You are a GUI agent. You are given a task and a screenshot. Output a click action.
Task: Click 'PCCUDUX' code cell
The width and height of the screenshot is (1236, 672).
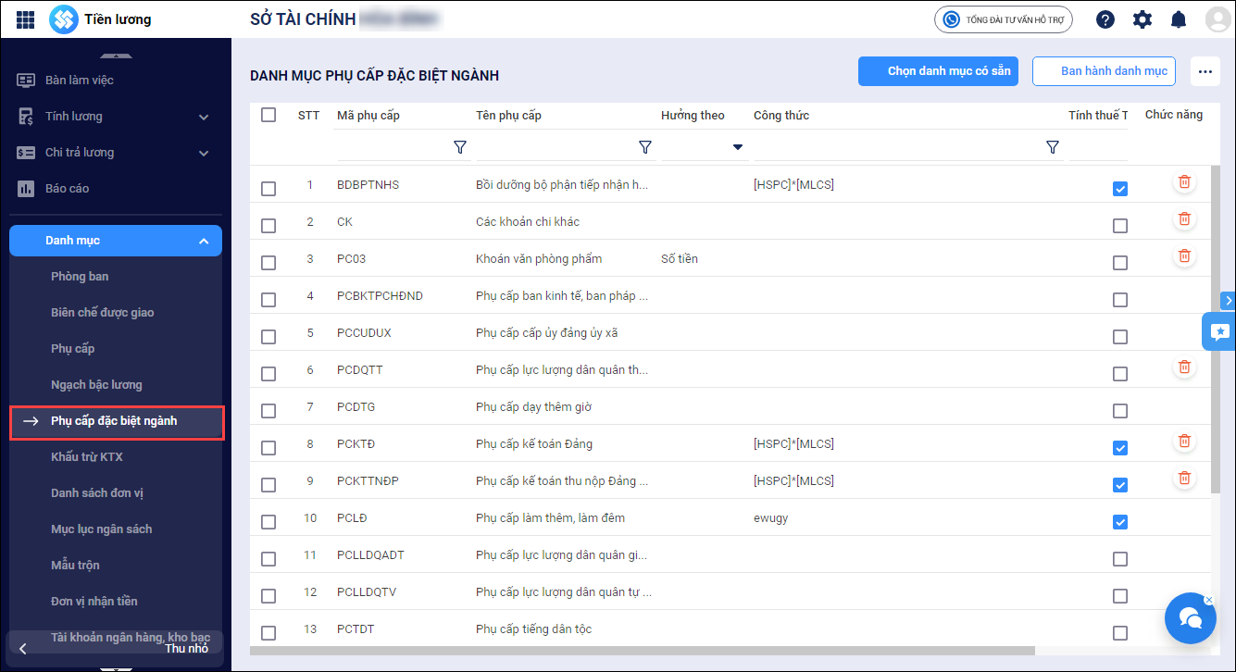[x=364, y=333]
